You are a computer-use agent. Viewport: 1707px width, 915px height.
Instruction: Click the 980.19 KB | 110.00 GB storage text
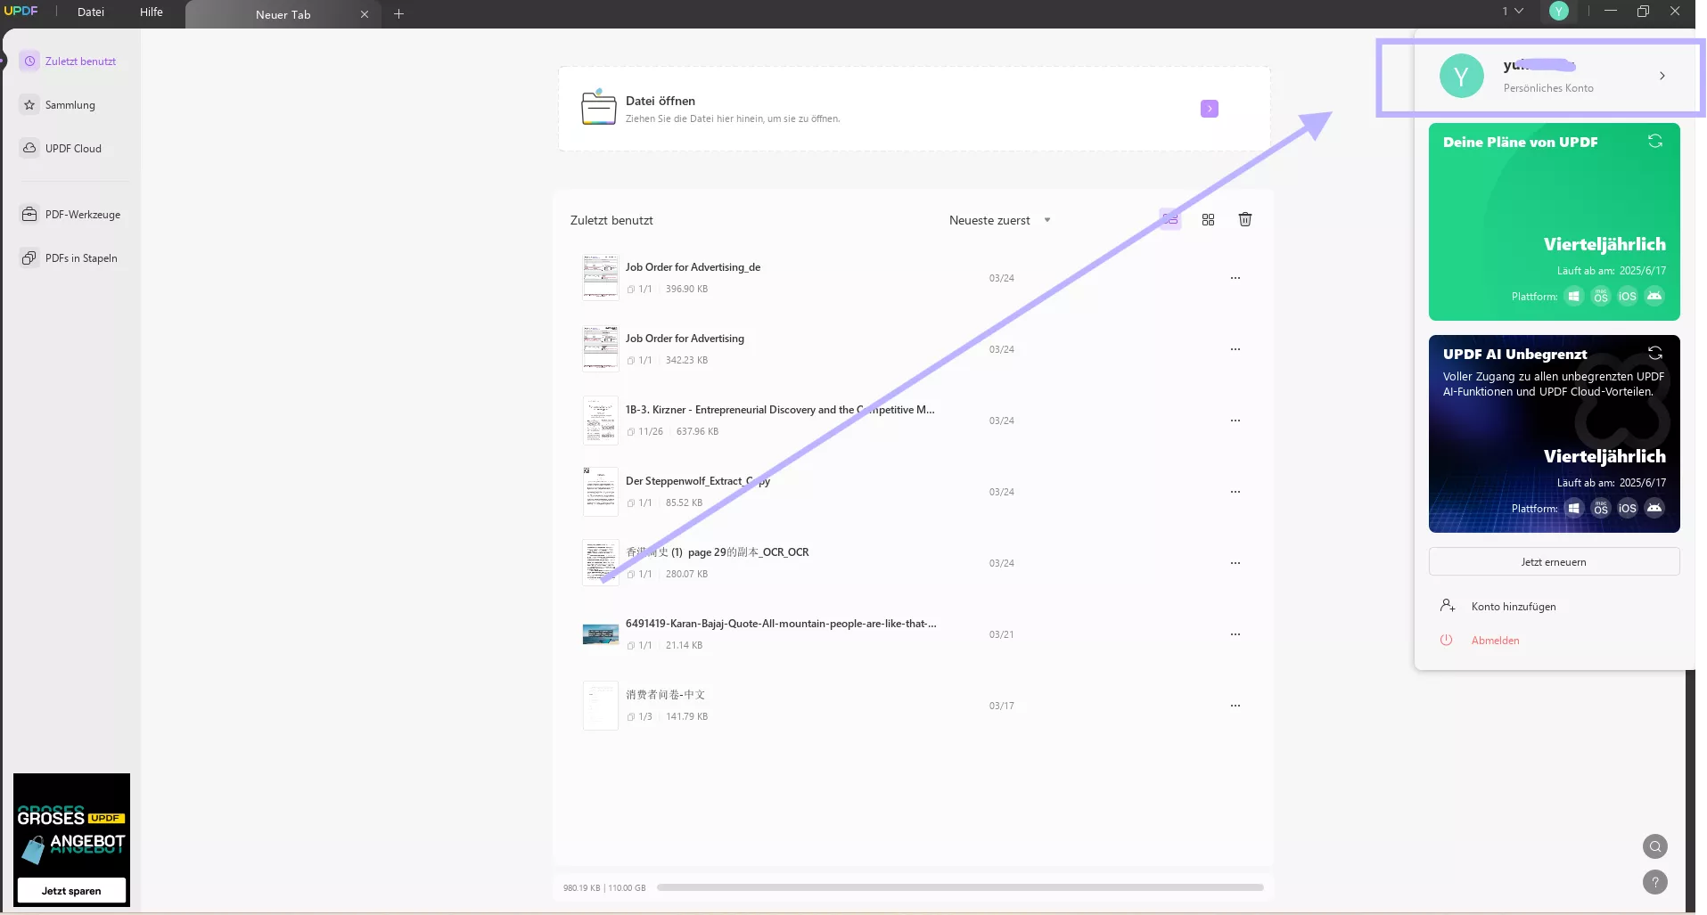[x=604, y=888]
